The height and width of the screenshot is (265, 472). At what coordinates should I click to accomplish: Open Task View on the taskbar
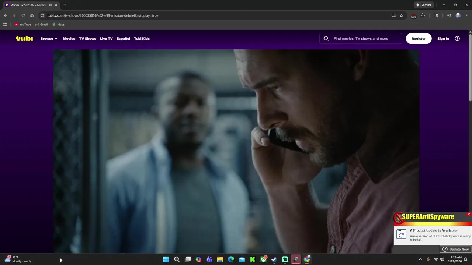tap(188, 259)
